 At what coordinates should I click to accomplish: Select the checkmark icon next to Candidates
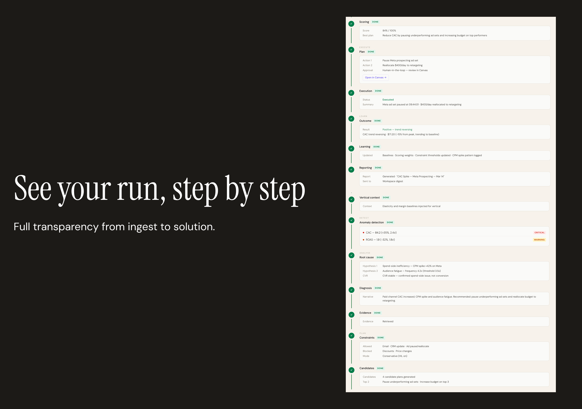(351, 370)
